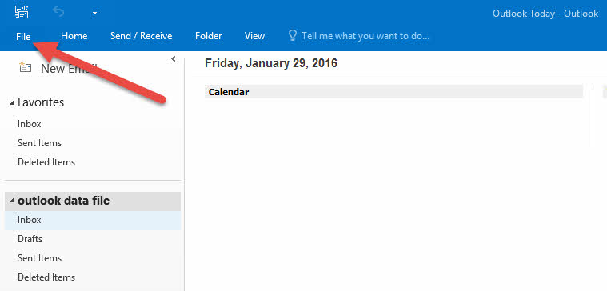Switch to the Home ribbon tab
This screenshot has width=607, height=291.
(74, 37)
